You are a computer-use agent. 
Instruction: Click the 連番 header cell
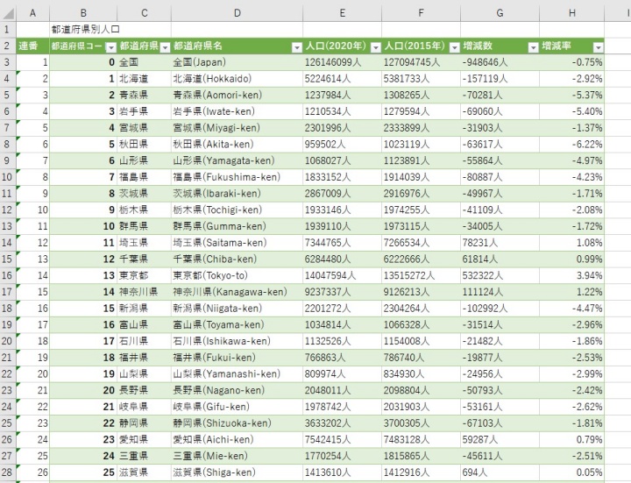32,46
